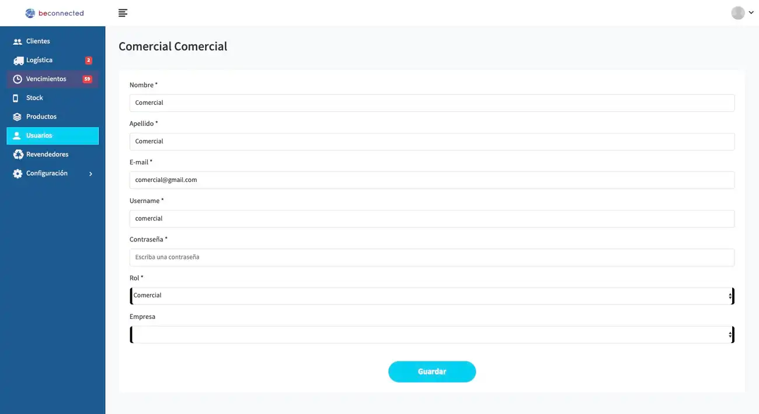
Task: Open the Configuración menu entry
Action: click(53, 173)
